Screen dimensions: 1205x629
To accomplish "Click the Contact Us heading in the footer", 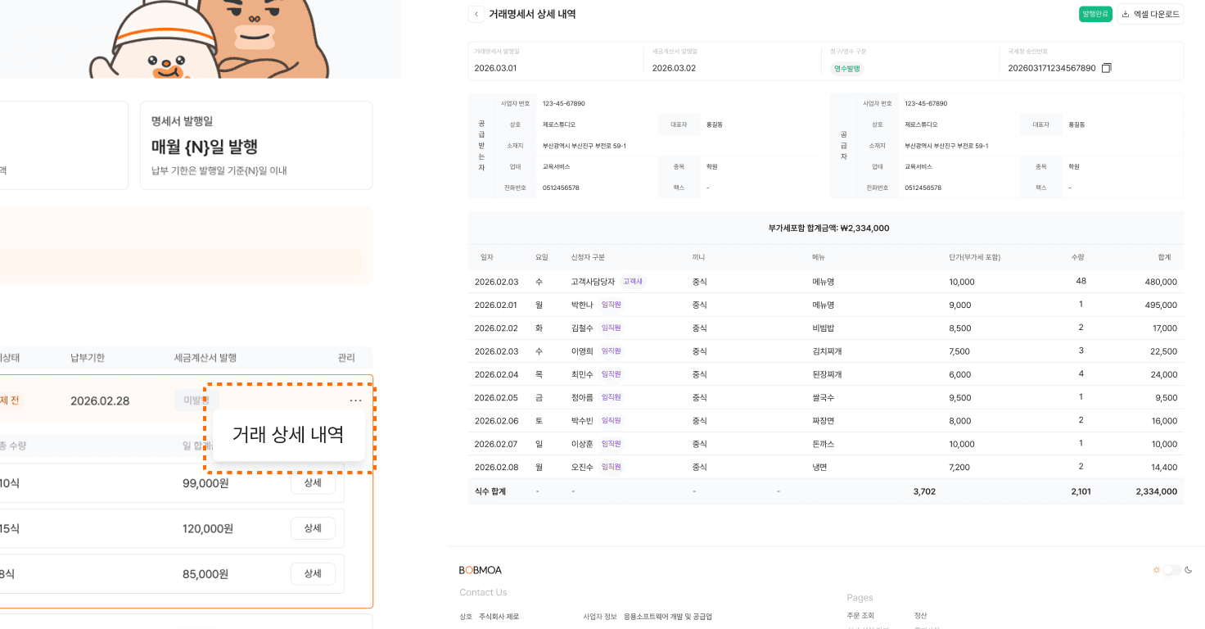I will (x=483, y=592).
